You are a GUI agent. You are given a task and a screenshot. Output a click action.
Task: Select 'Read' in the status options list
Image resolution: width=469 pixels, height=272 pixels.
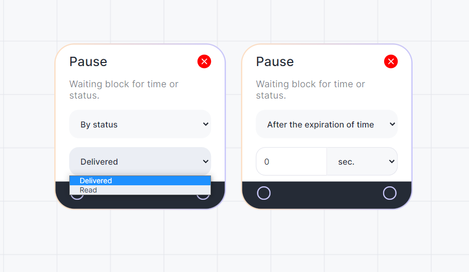coord(140,190)
